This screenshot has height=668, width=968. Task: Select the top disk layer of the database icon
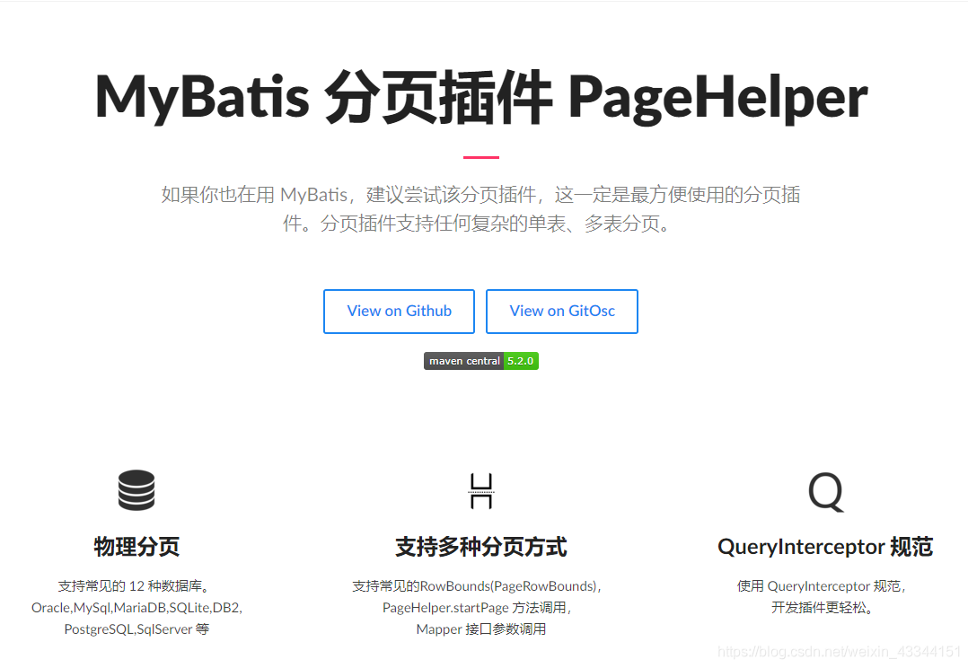tap(136, 477)
